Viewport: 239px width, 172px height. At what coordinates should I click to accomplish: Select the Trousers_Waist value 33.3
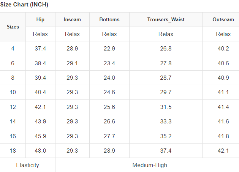coord(166,122)
